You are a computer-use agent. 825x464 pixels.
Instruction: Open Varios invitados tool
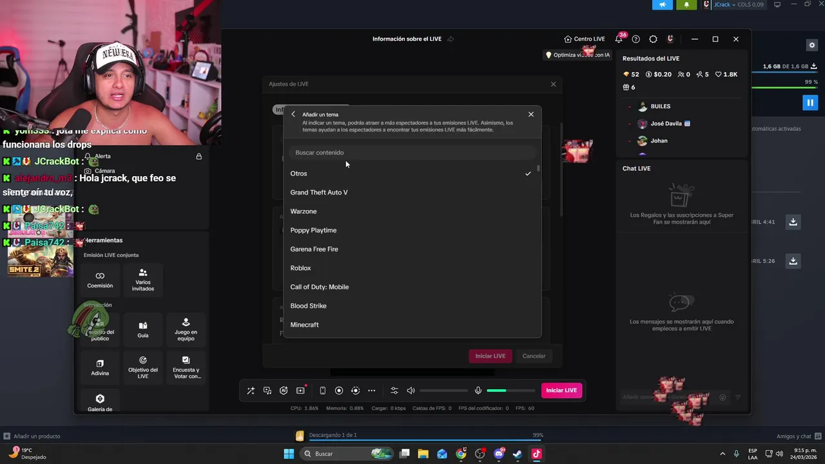143,280
